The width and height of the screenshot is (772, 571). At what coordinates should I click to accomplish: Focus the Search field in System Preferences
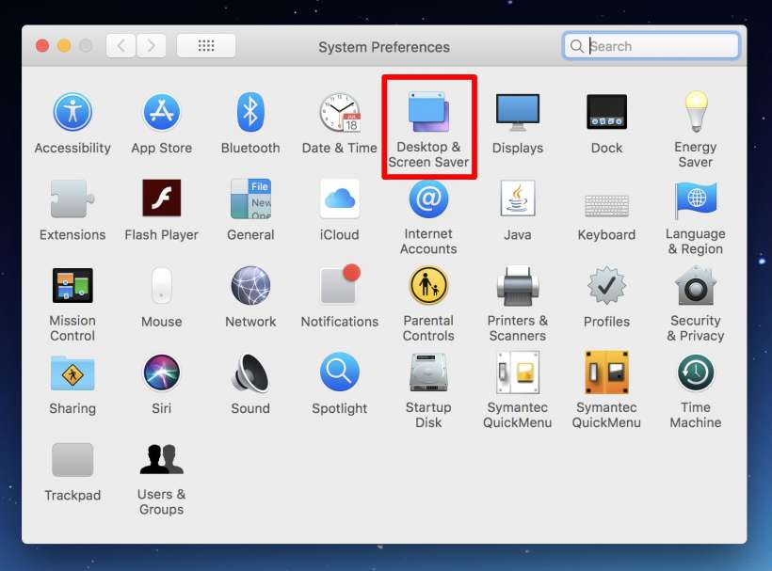[651, 46]
